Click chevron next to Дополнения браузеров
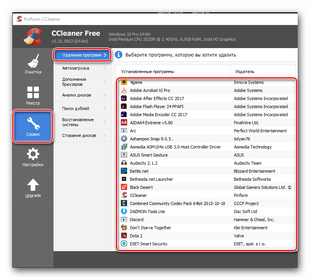The width and height of the screenshot is (310, 280). (105, 82)
